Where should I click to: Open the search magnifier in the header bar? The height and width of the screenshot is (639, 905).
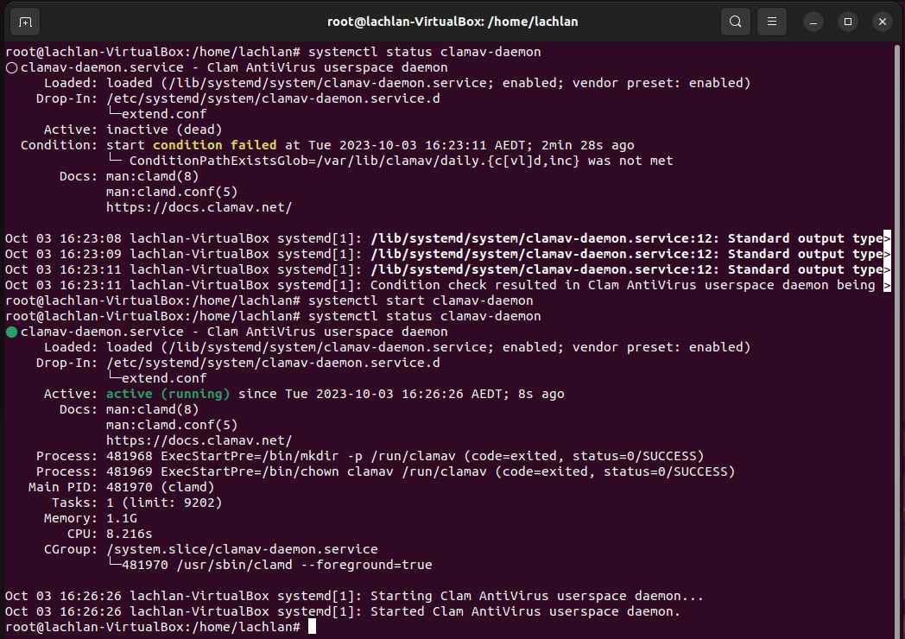click(736, 21)
